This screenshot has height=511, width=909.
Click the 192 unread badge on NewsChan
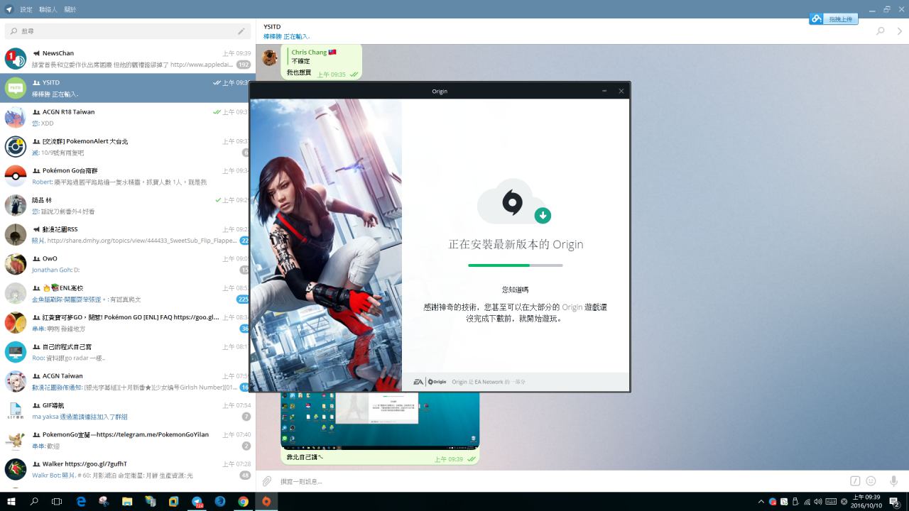[x=244, y=65]
